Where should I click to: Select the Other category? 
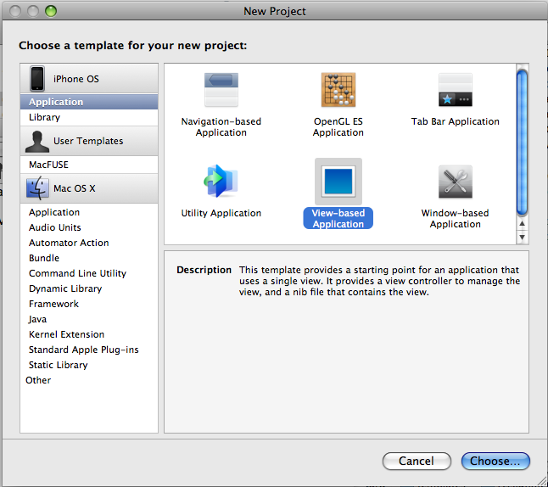point(89,380)
